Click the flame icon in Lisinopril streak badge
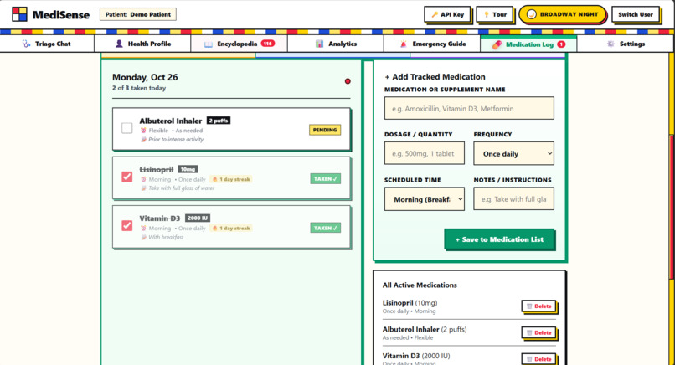The width and height of the screenshot is (675, 365). click(x=215, y=179)
